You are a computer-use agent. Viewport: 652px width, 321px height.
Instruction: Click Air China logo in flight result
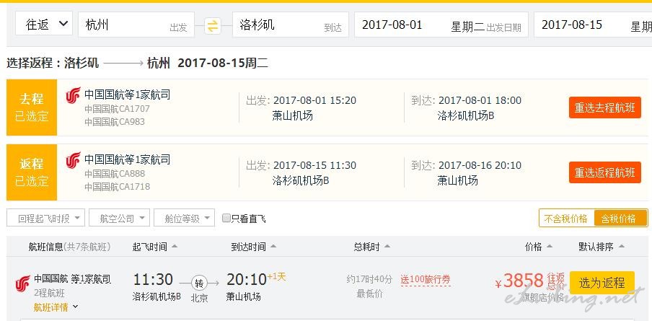click(x=22, y=284)
